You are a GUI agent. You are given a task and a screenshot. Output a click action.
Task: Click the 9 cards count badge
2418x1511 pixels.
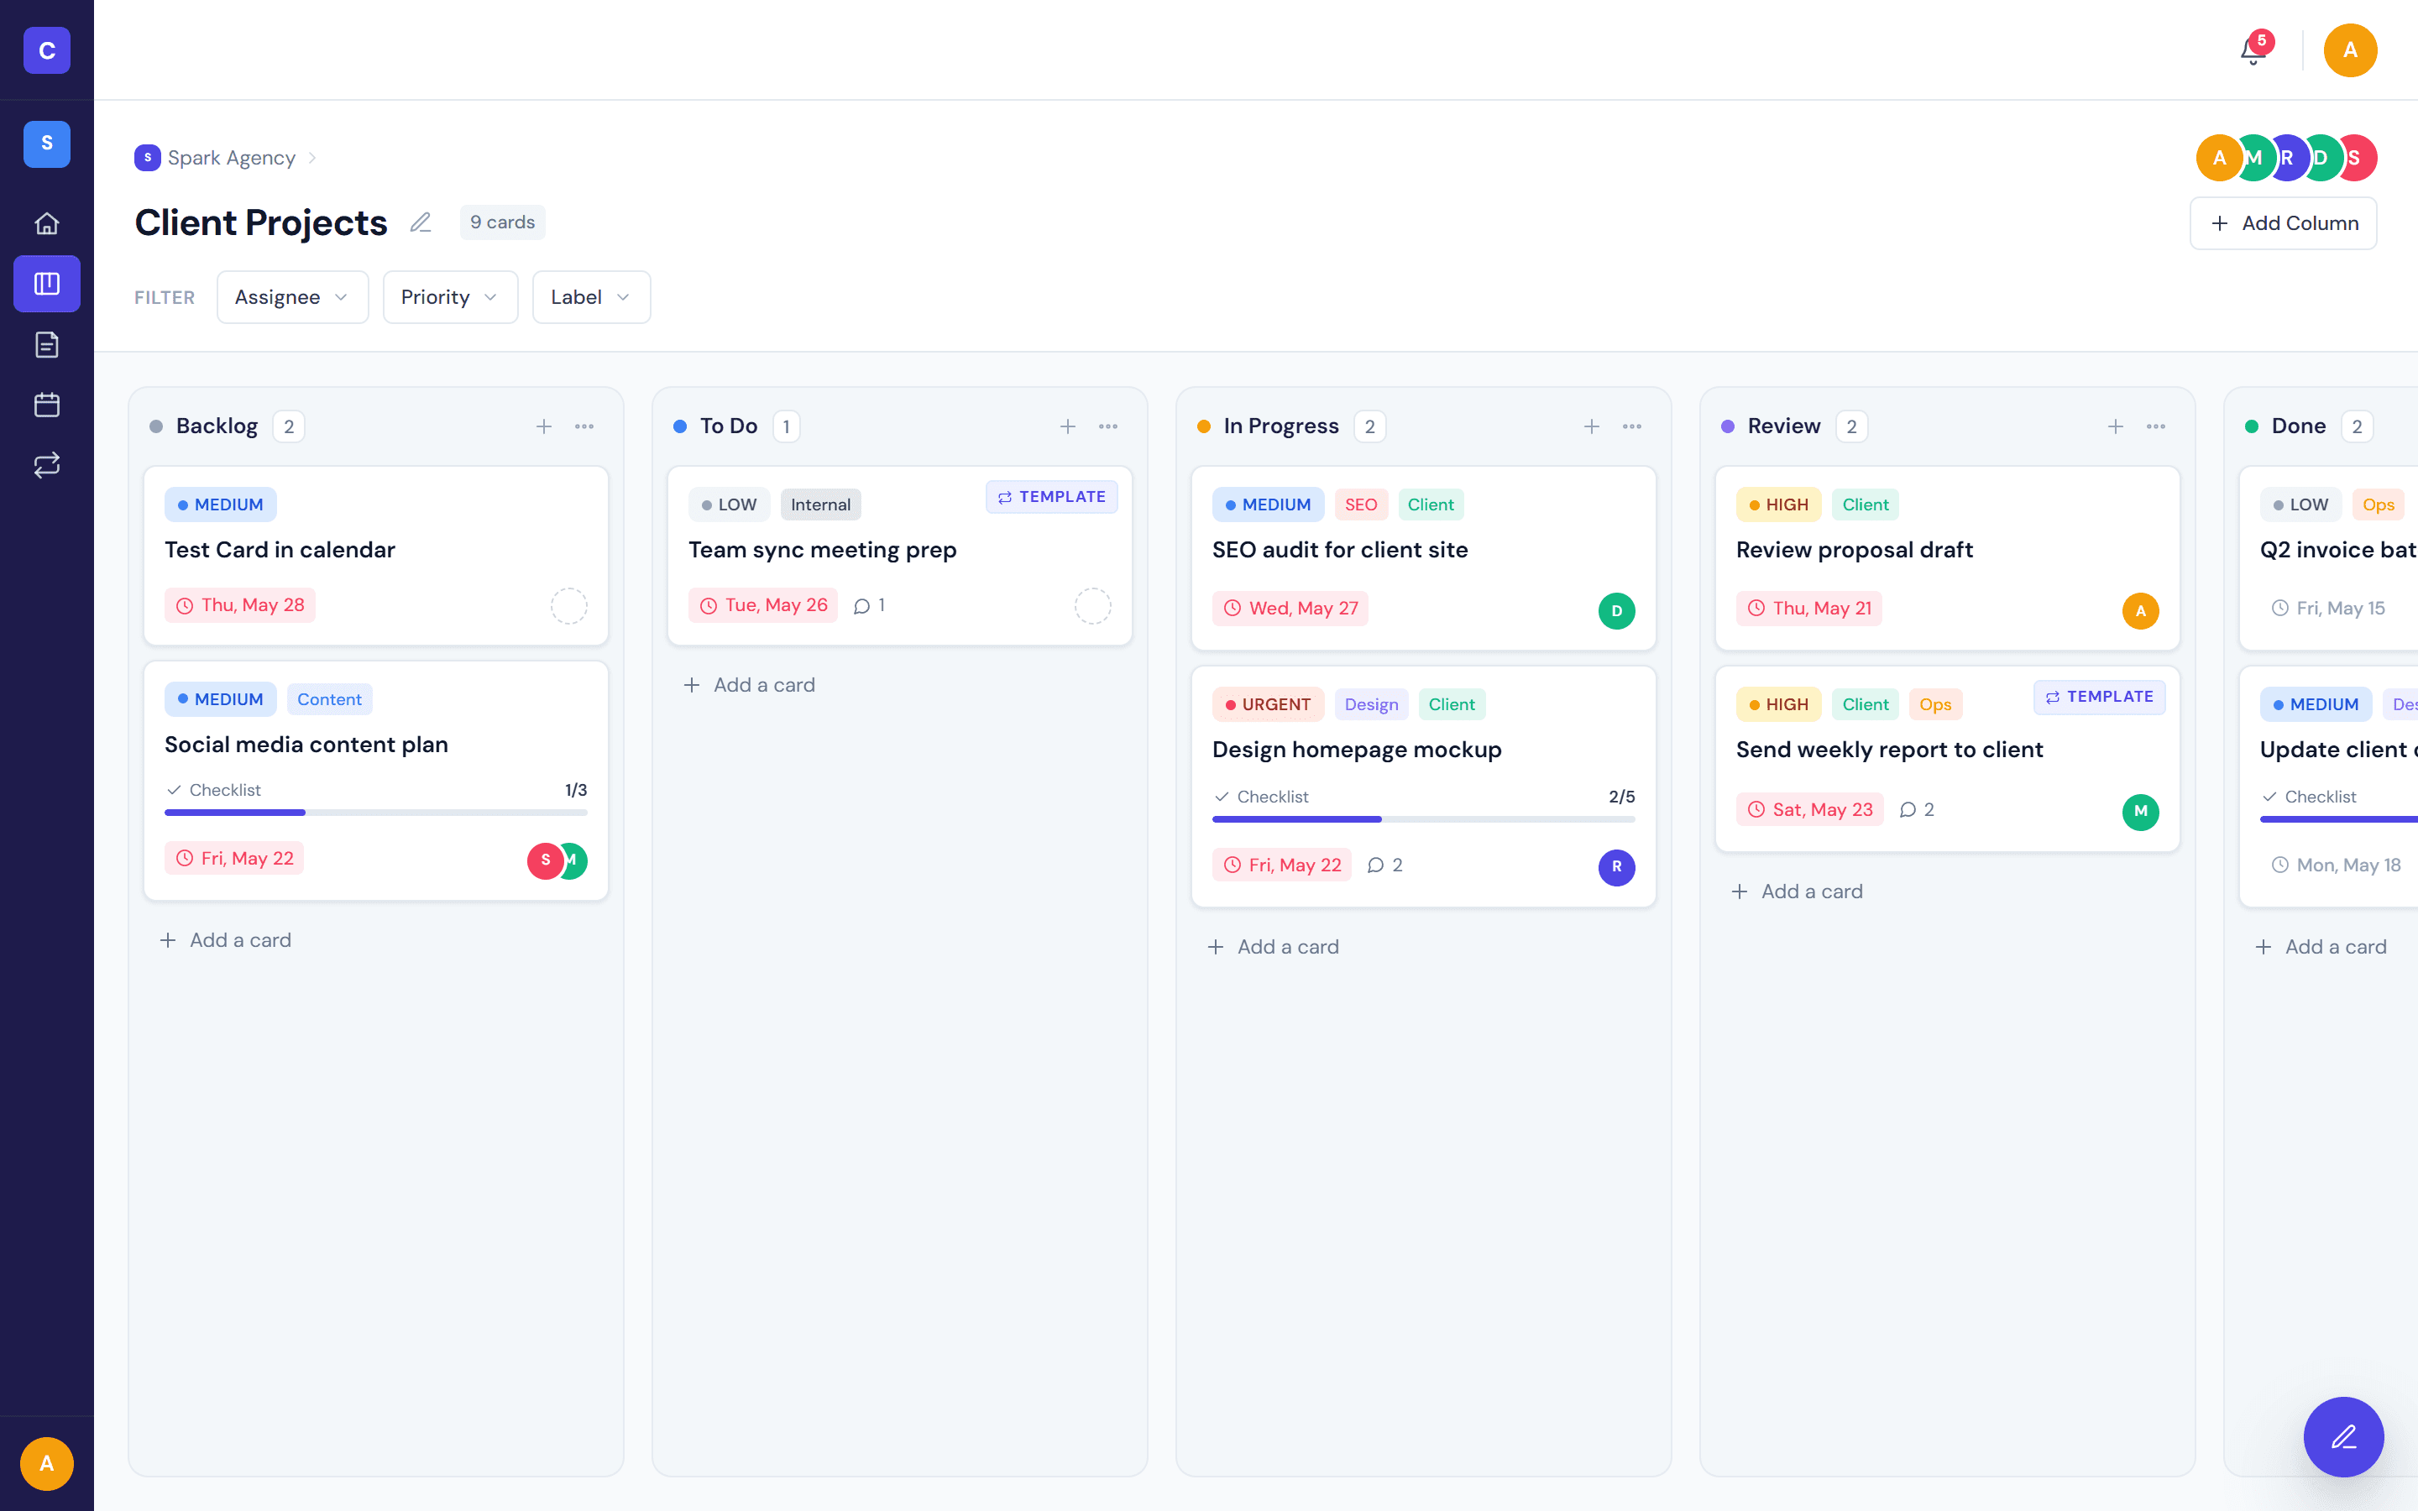click(x=503, y=222)
